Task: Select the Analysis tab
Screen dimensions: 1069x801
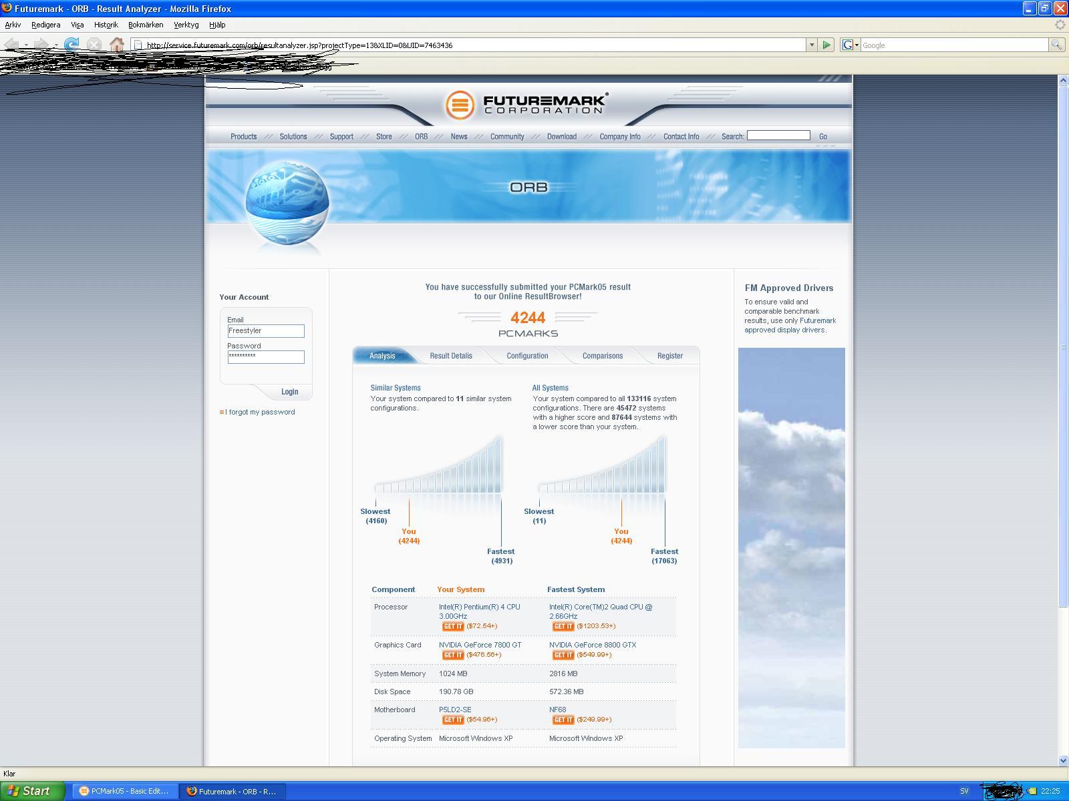Action: coord(382,356)
